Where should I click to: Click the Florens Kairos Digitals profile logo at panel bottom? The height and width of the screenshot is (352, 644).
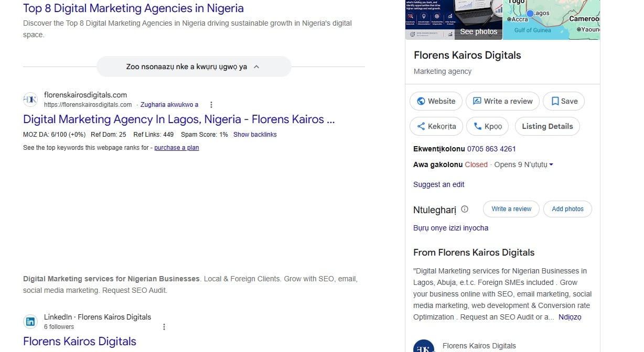coord(424,346)
